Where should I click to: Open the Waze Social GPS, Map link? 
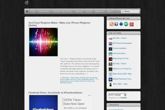pyautogui.click(x=123, y=74)
